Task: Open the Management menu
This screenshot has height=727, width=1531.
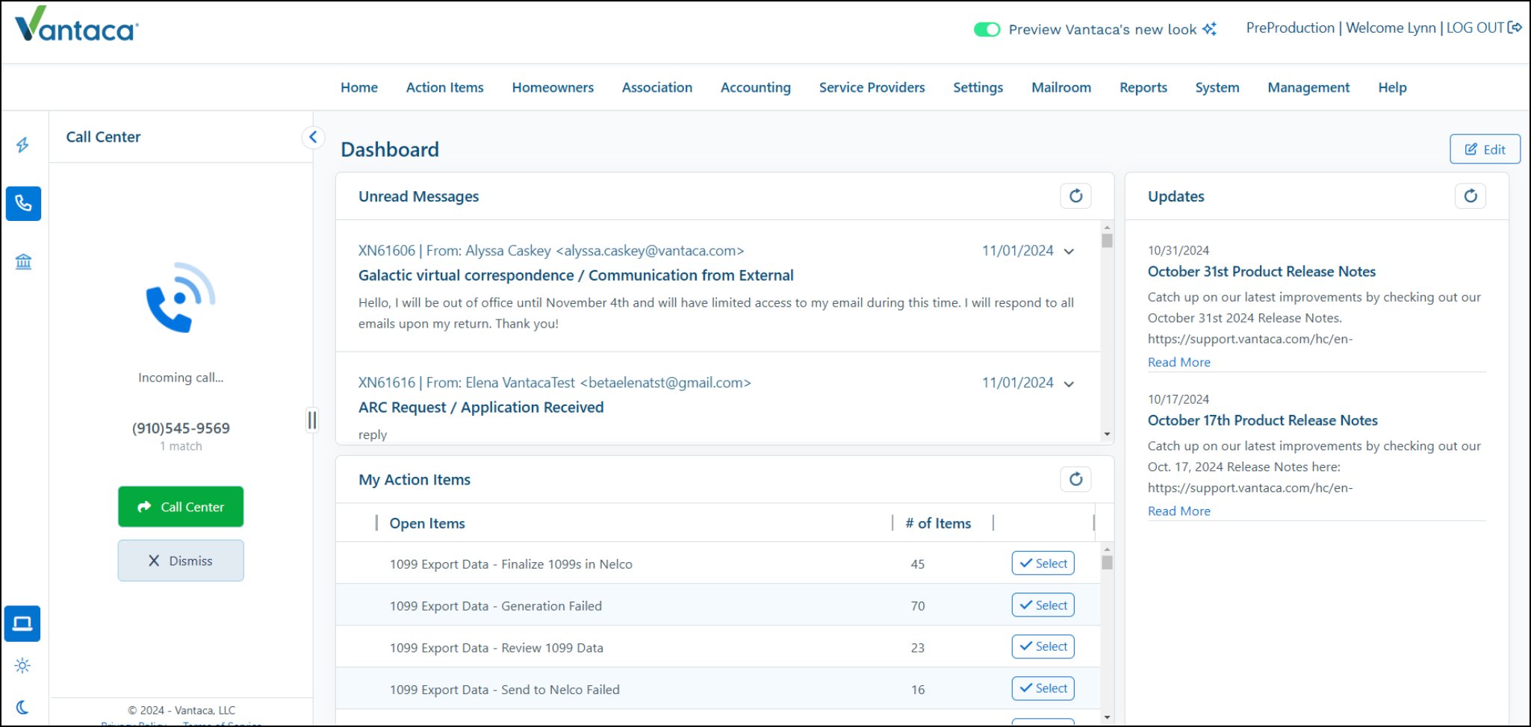Action: 1308,87
